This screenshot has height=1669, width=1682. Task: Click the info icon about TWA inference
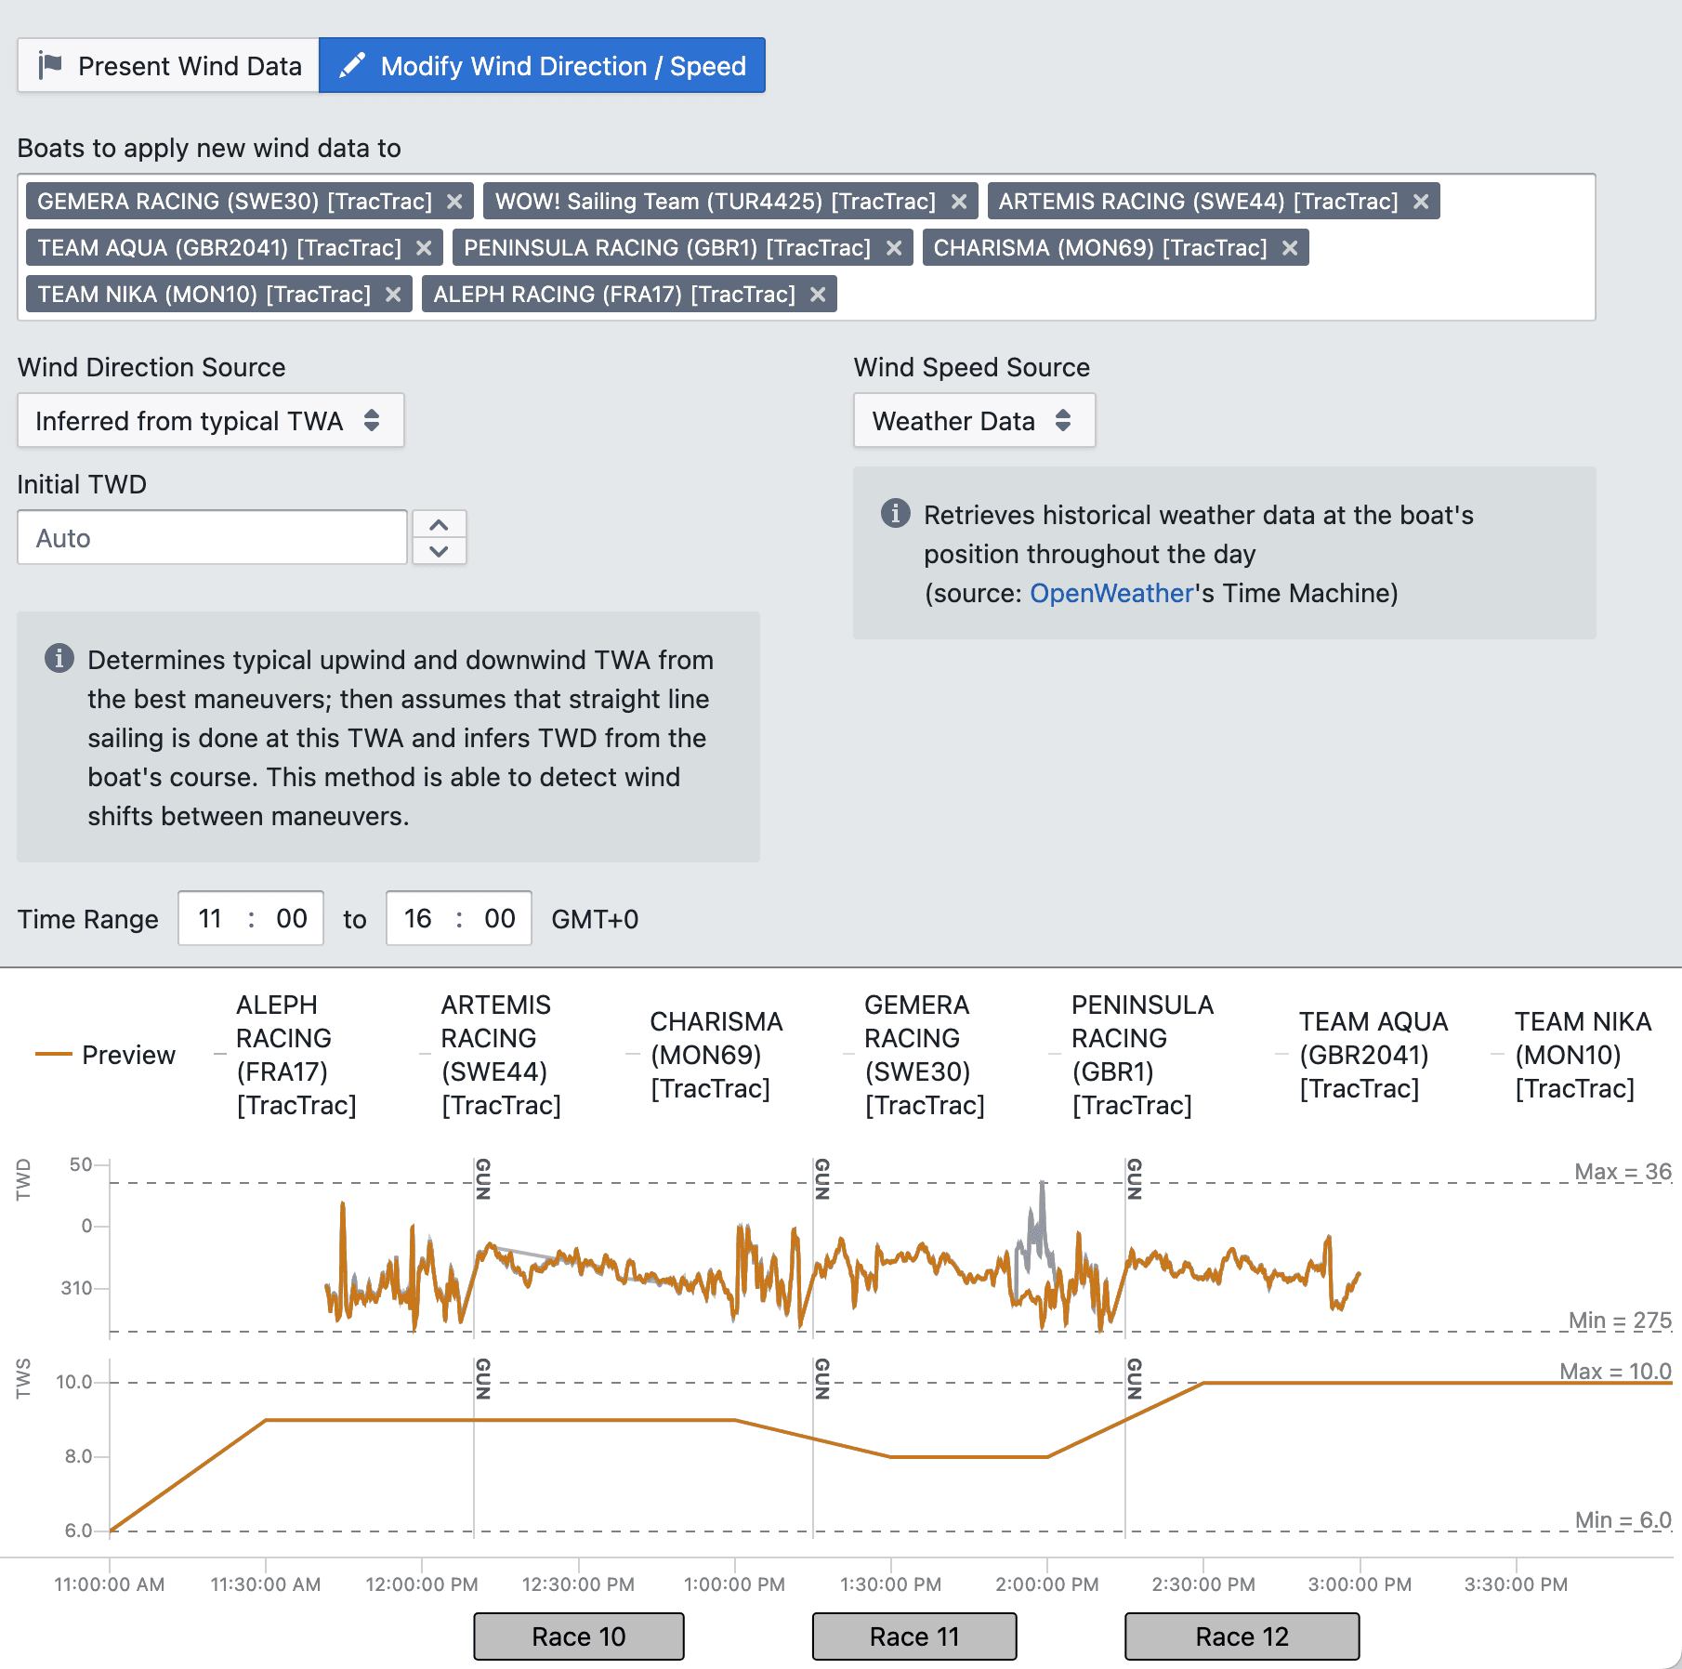(x=59, y=660)
